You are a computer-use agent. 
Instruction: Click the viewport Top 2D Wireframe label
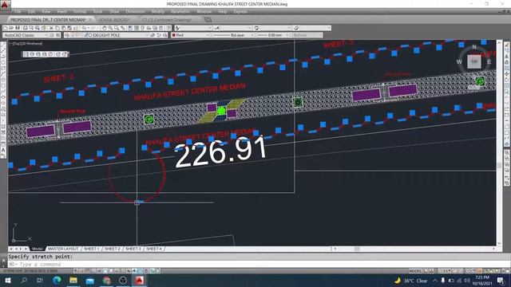coord(26,43)
